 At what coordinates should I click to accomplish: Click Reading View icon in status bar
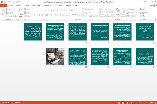click(x=127, y=103)
